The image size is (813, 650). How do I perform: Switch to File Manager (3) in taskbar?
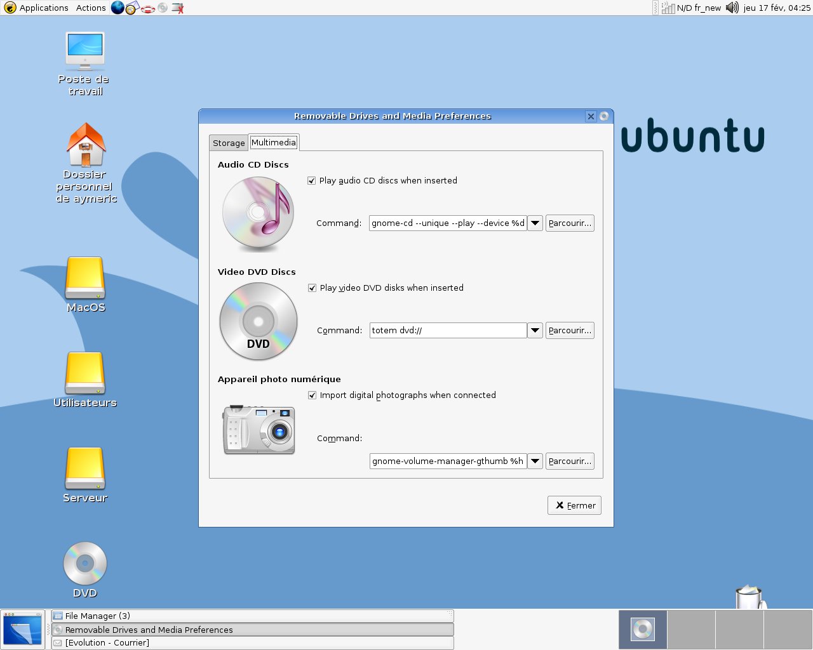(253, 616)
